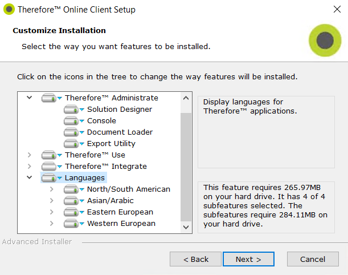348x275 pixels.
Task: Open install options dropdown for Asian/Arabic
Action: [x=82, y=201]
